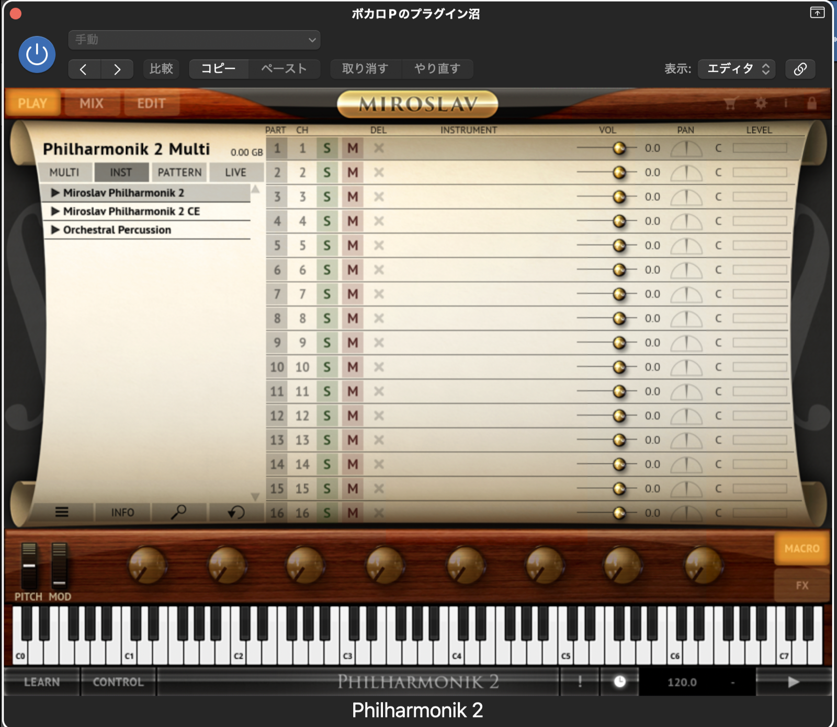The height and width of the screenshot is (727, 837).
Task: Open the エディタ view dropdown
Action: pos(737,69)
